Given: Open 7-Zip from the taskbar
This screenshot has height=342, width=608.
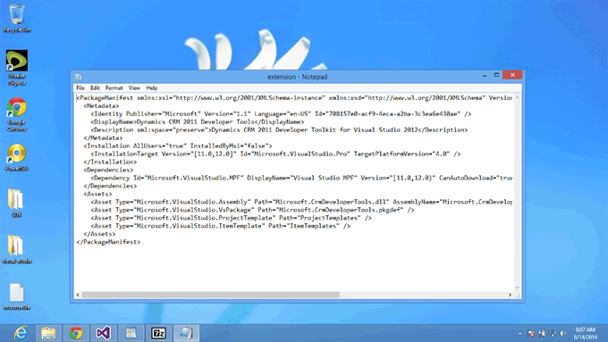Looking at the screenshot, I should click(x=158, y=333).
